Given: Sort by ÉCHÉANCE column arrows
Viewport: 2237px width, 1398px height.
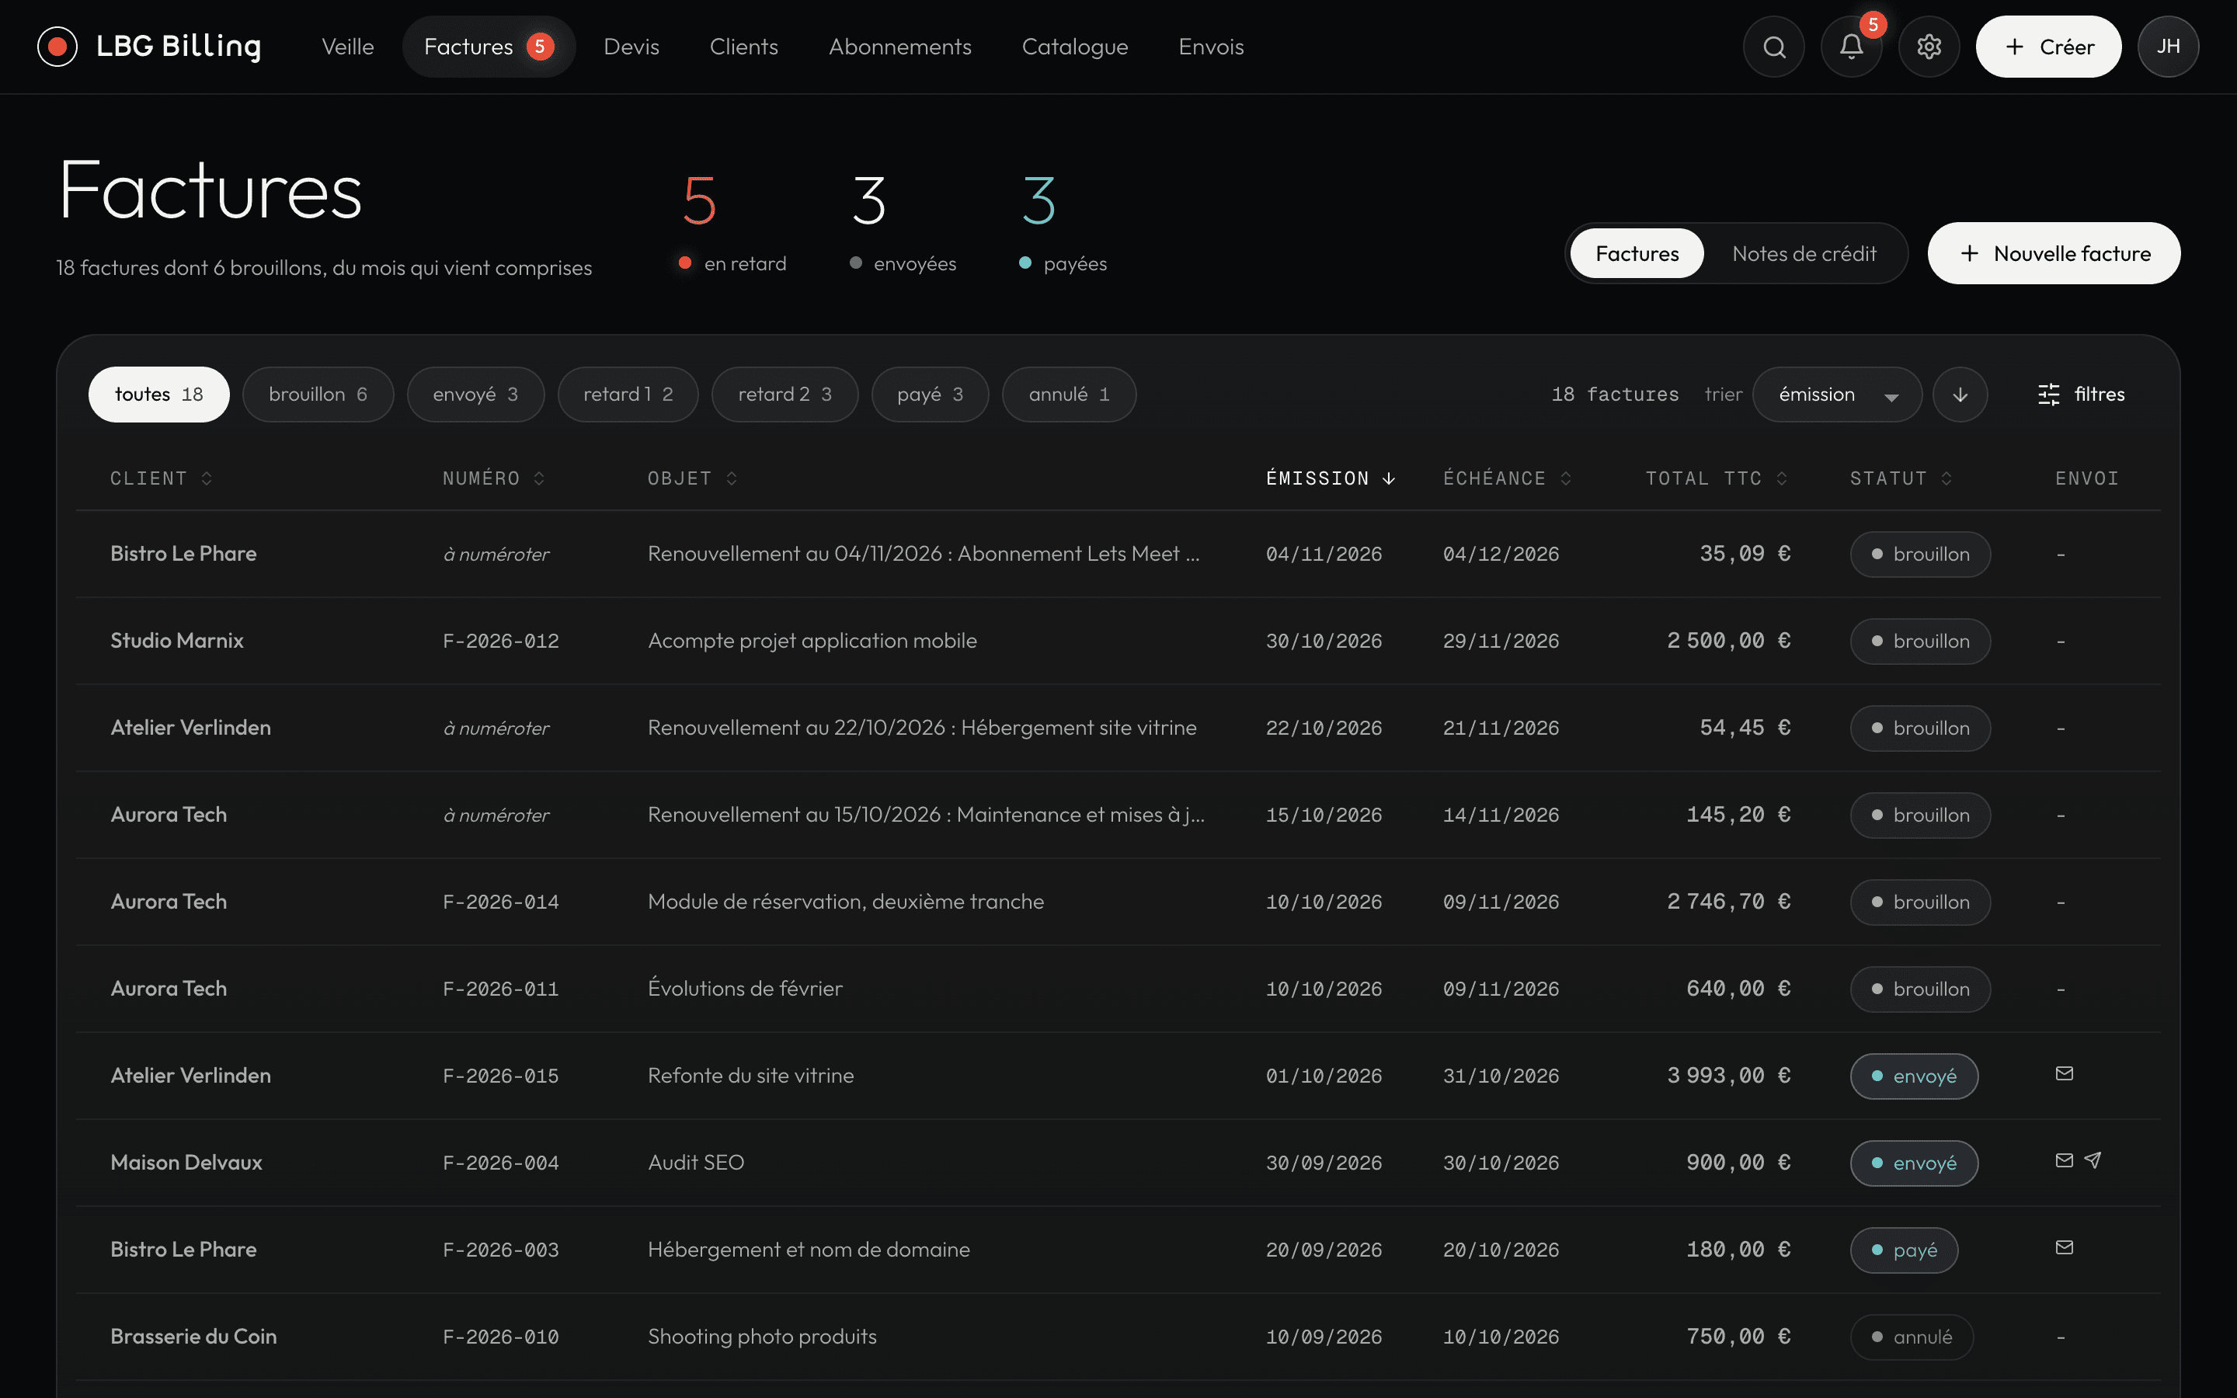Looking at the screenshot, I should (1566, 478).
